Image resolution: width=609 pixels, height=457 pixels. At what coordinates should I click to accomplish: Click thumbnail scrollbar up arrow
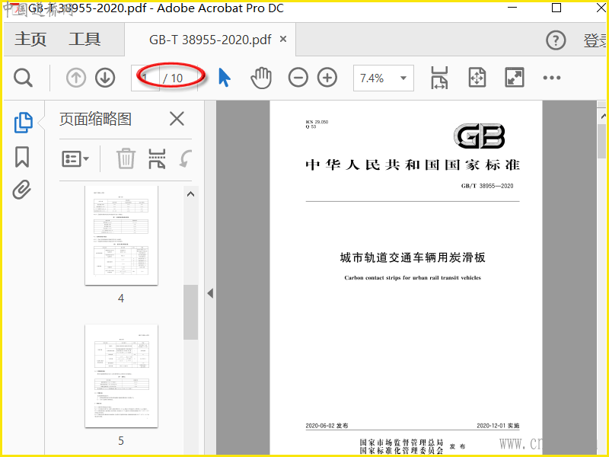pyautogui.click(x=191, y=194)
